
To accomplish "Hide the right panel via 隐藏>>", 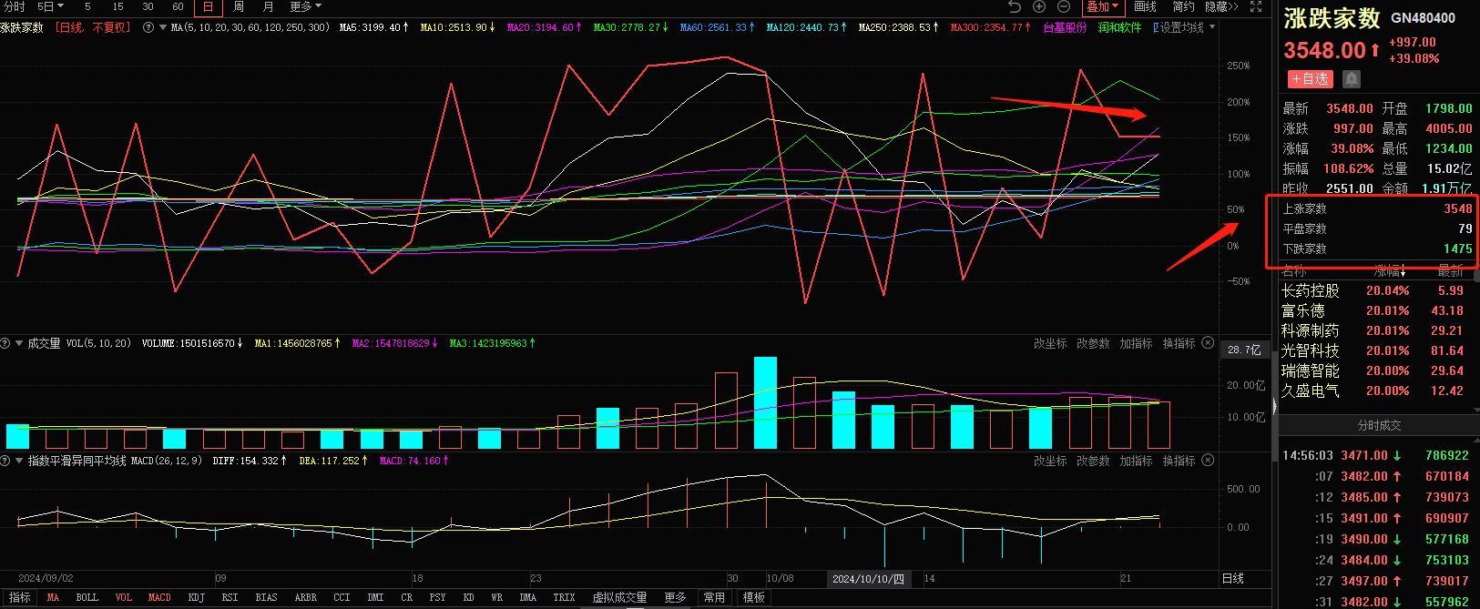I will [x=1221, y=6].
